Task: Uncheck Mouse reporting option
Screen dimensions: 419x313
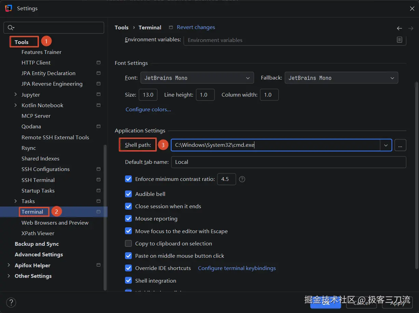Action: point(128,218)
